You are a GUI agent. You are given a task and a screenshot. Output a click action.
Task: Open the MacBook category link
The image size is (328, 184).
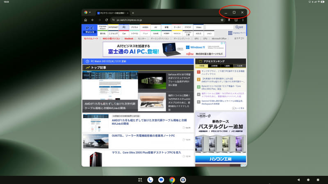pyautogui.click(x=129, y=38)
